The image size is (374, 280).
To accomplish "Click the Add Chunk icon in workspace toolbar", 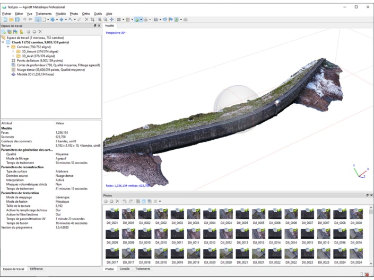I will 4,32.
